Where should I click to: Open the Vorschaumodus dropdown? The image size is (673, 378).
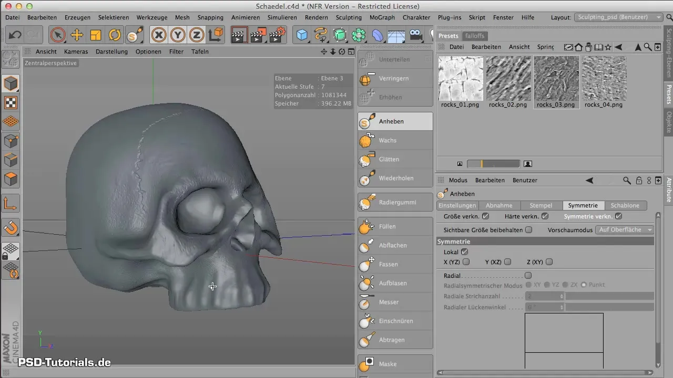tap(625, 230)
